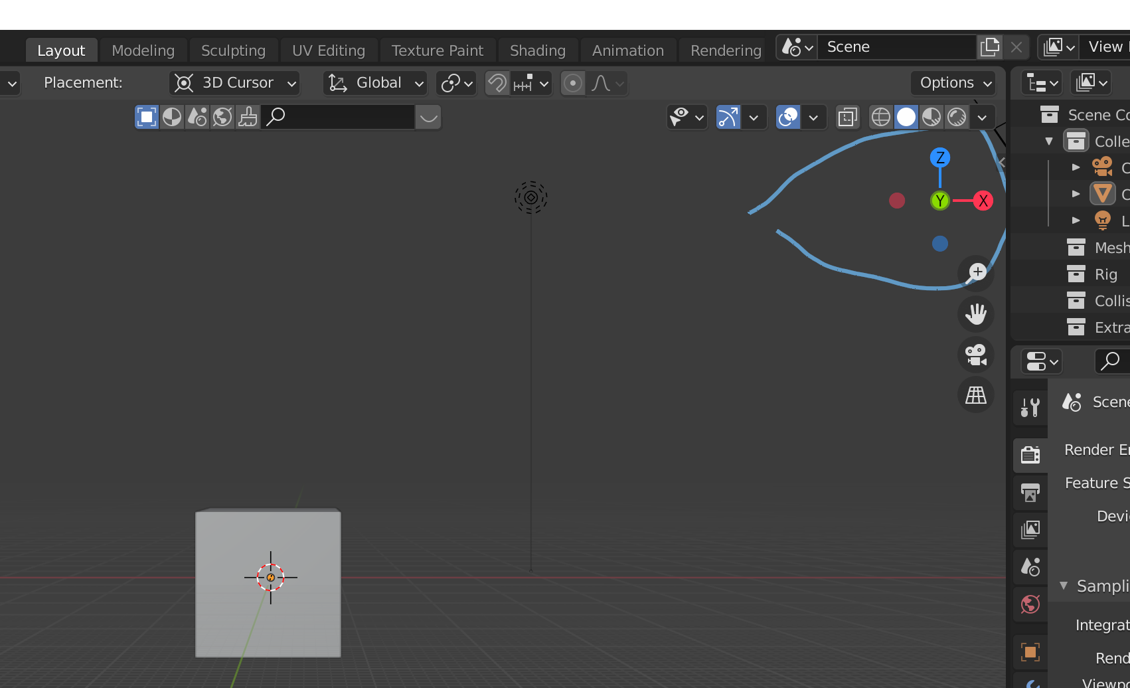Open the view layer browse dropdown
Image resolution: width=1130 pixels, height=688 pixels.
coord(1058,47)
